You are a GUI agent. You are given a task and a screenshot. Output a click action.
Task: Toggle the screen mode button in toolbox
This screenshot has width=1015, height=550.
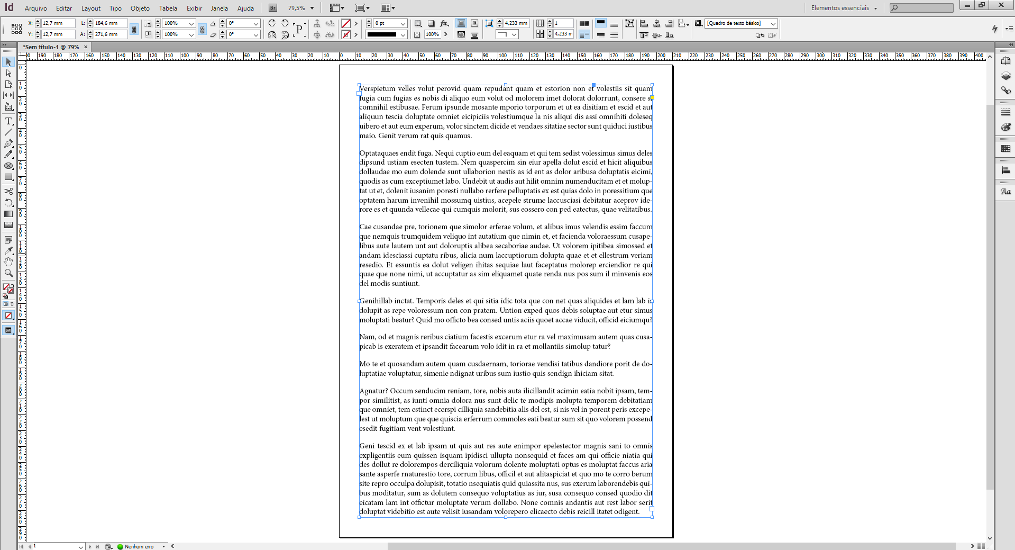pos(8,330)
